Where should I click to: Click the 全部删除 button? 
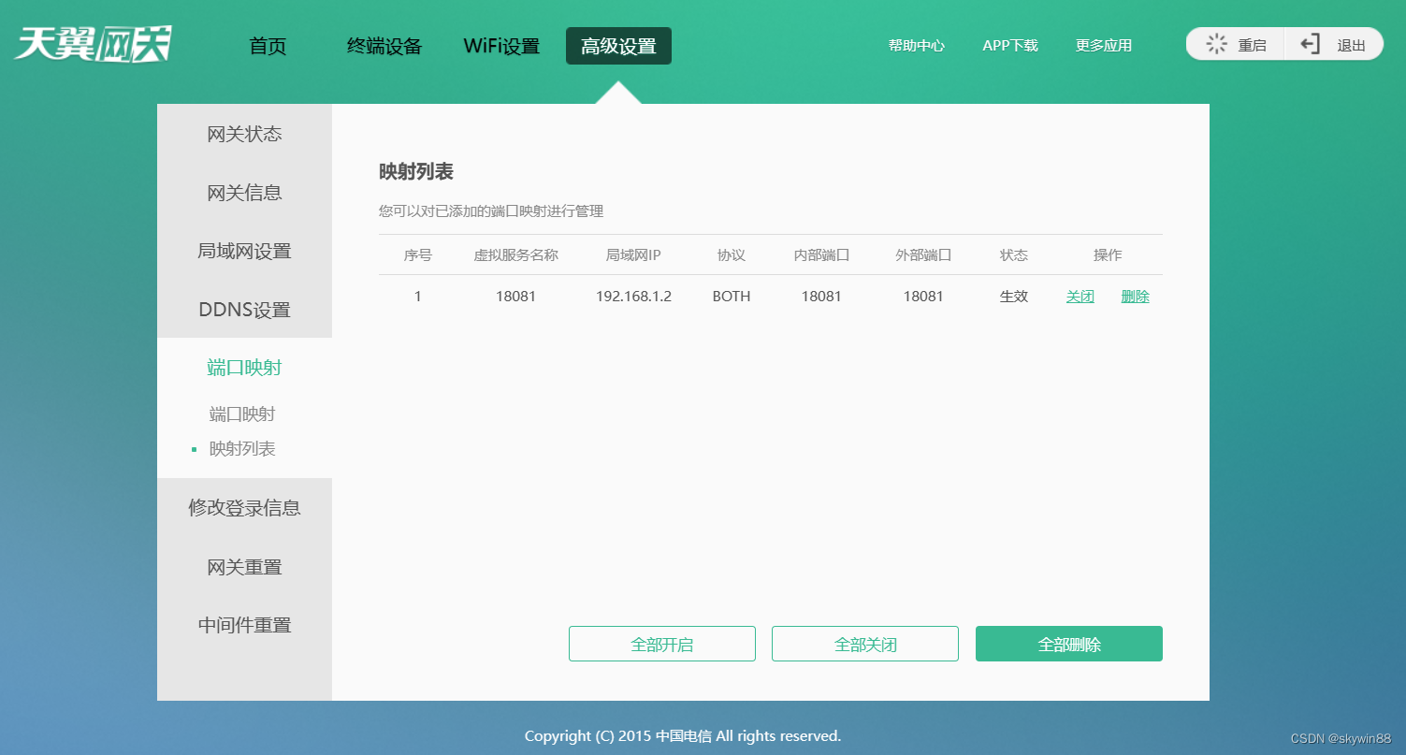pos(1069,644)
